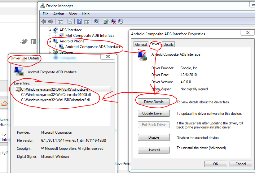255x173 pixels.
Task: Click the Google, Inc. driver provider value
Action: coord(189,68)
